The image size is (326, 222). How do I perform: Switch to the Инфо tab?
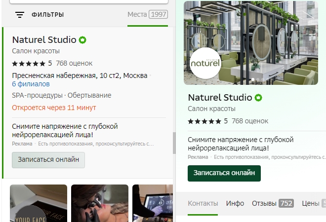click(x=235, y=203)
